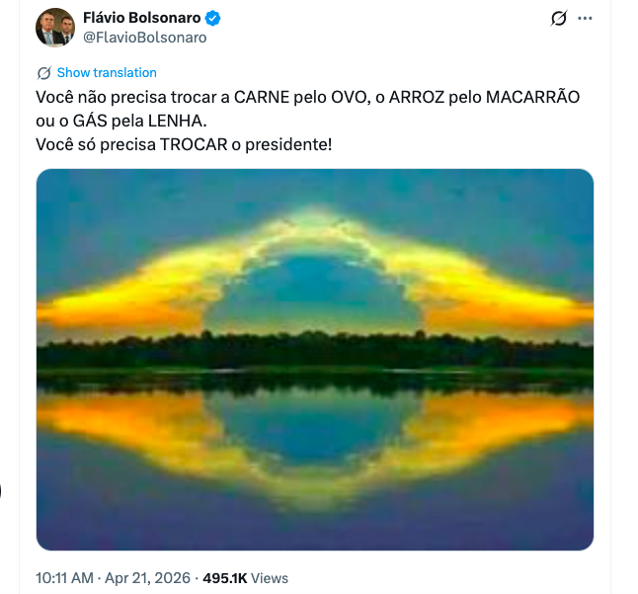Image resolution: width=638 pixels, height=594 pixels.
Task: Open Flávio Bolsonaro's profile picture
Action: [54, 28]
